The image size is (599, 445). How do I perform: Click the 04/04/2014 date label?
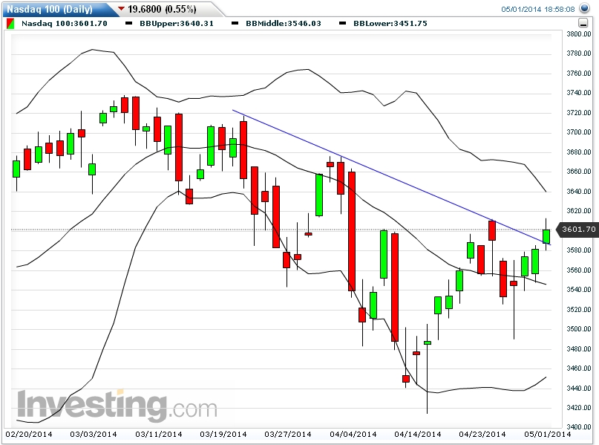click(x=353, y=435)
